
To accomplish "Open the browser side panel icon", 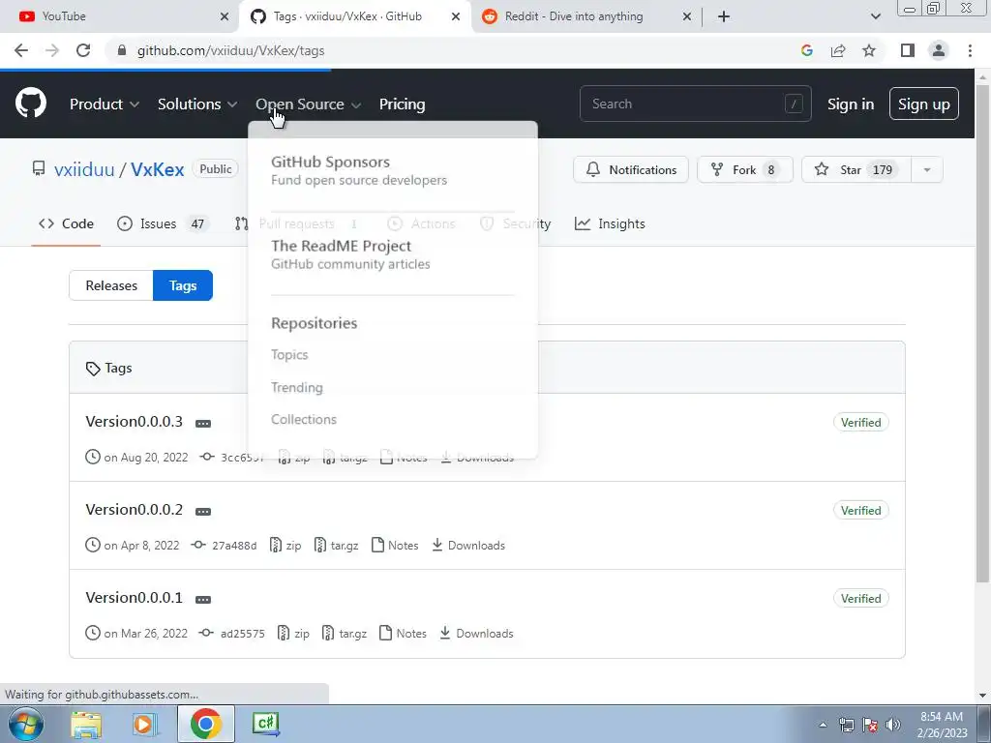I will click(908, 50).
